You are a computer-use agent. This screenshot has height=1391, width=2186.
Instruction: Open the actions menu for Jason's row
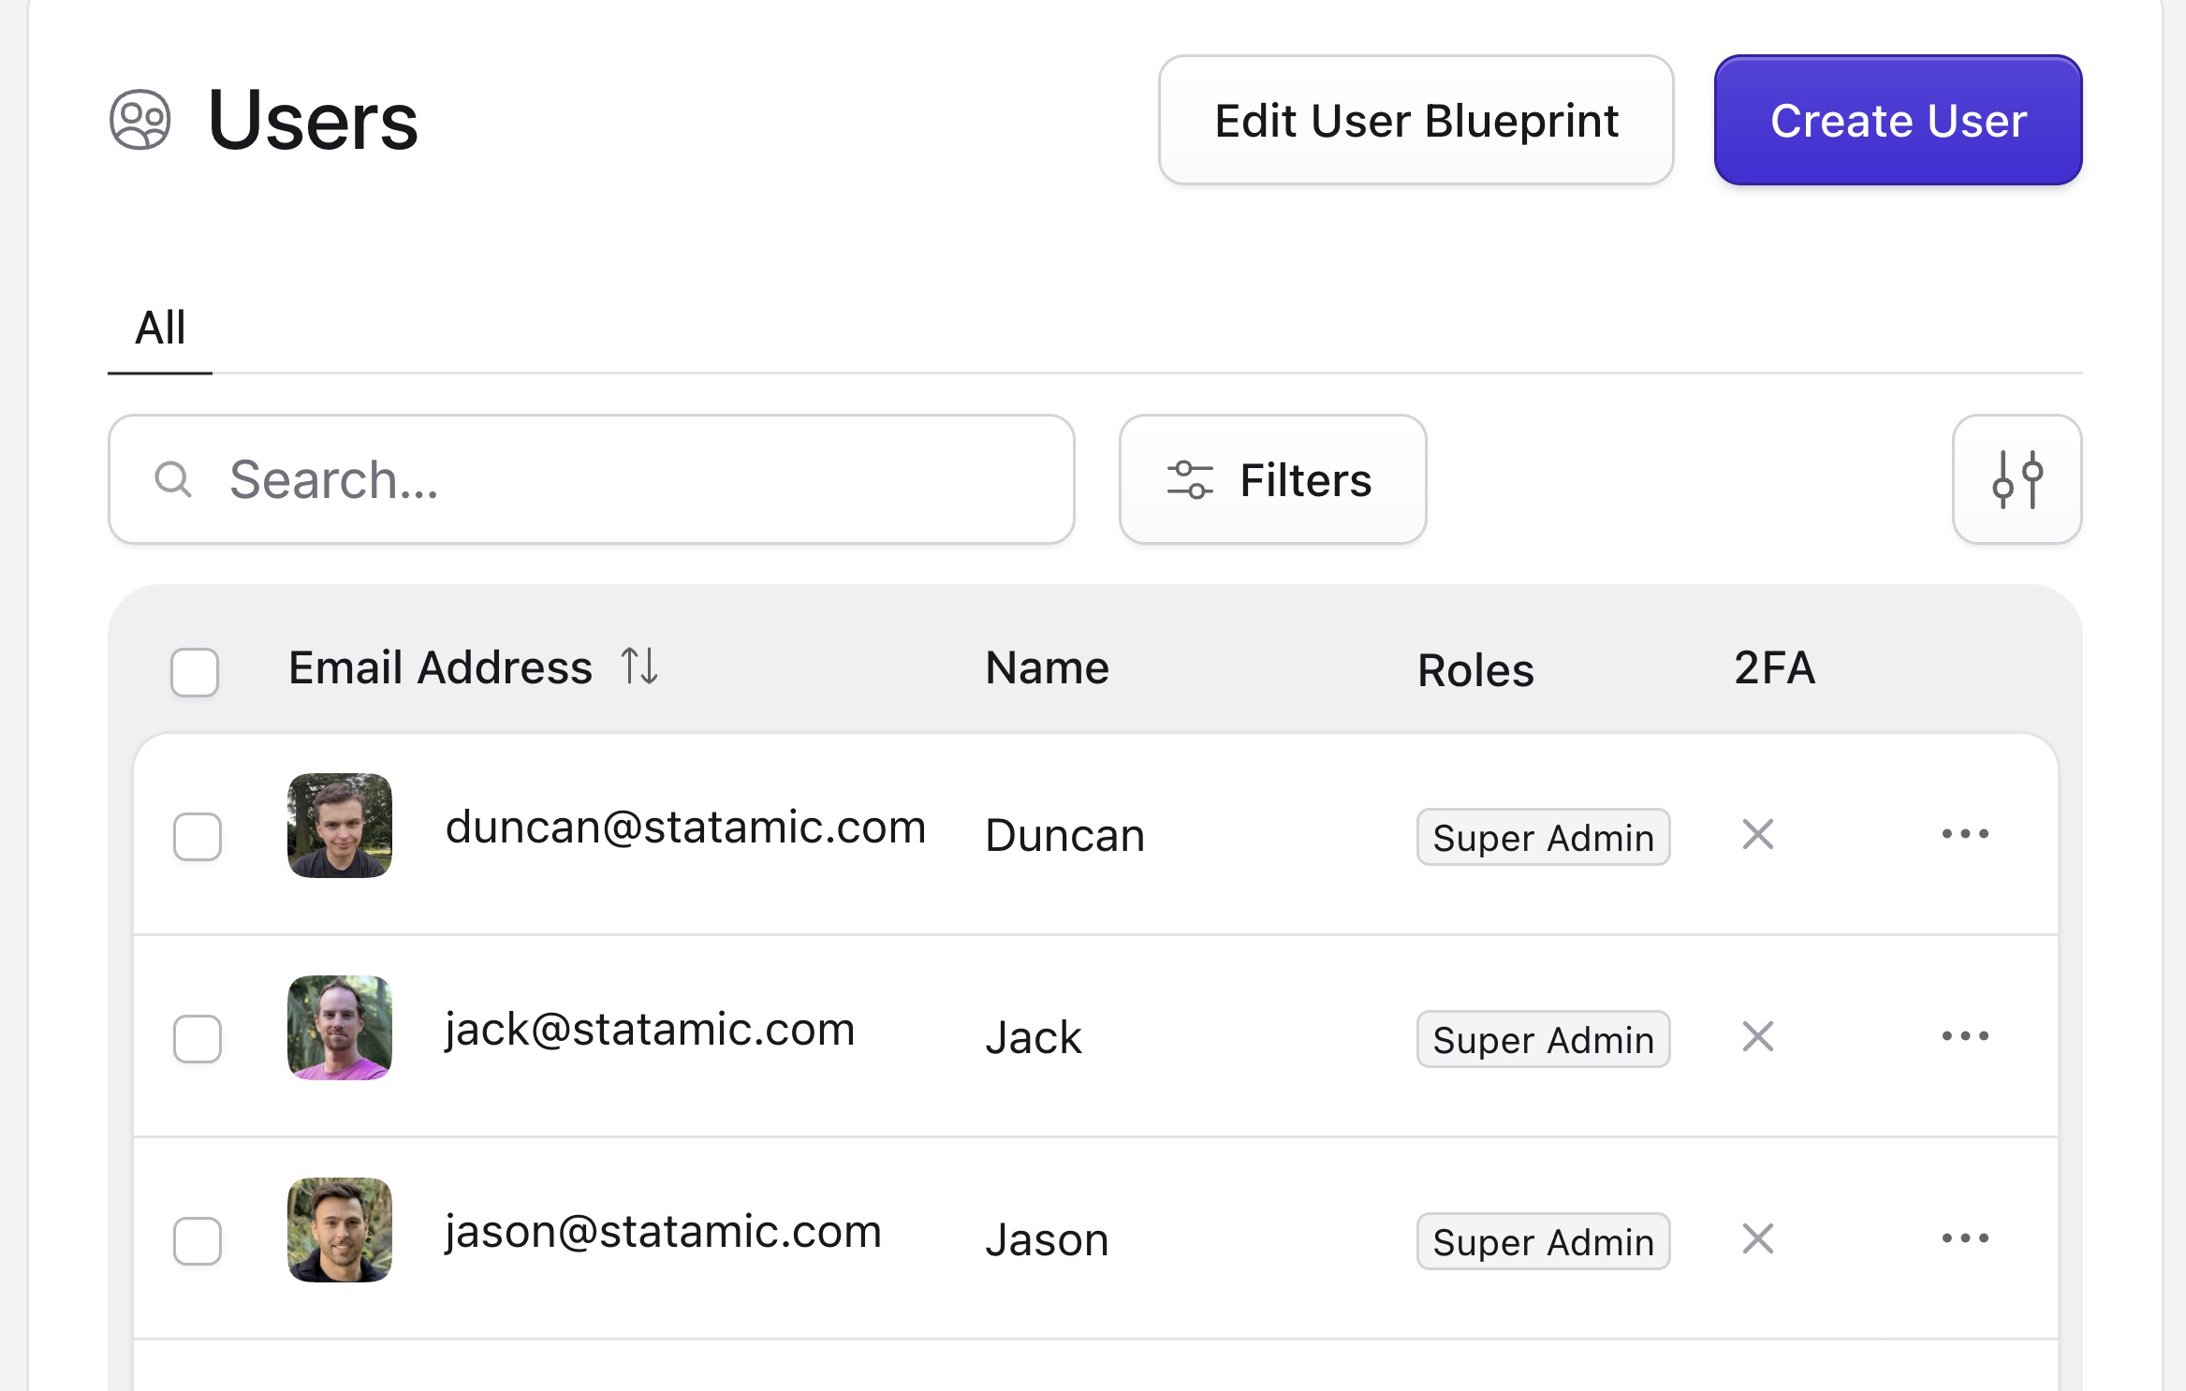pyautogui.click(x=1965, y=1237)
